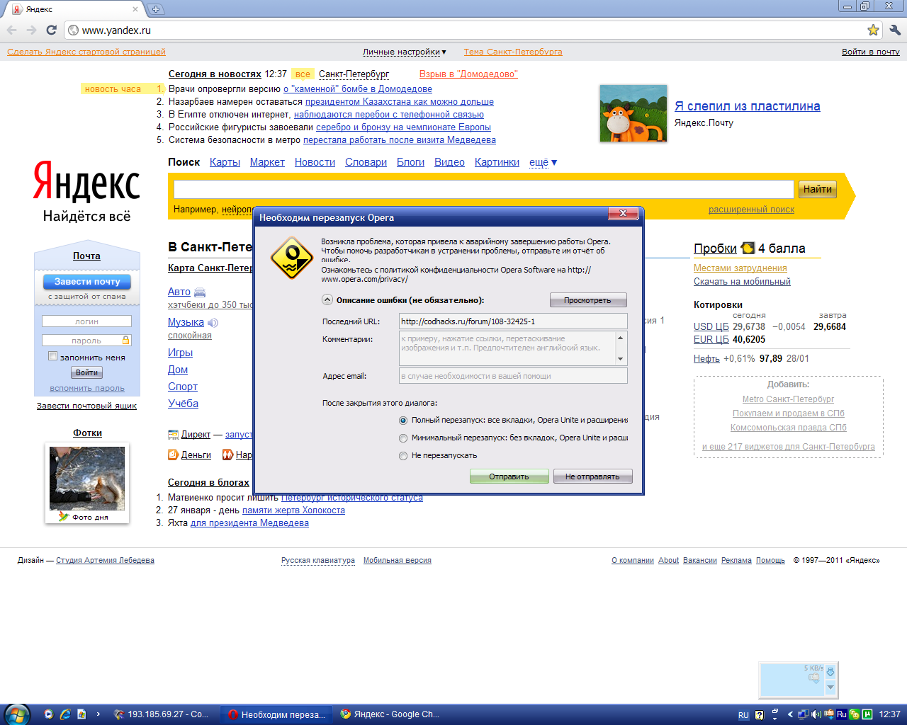
Task: Bookmark this page with the star icon
Action: coord(873,30)
